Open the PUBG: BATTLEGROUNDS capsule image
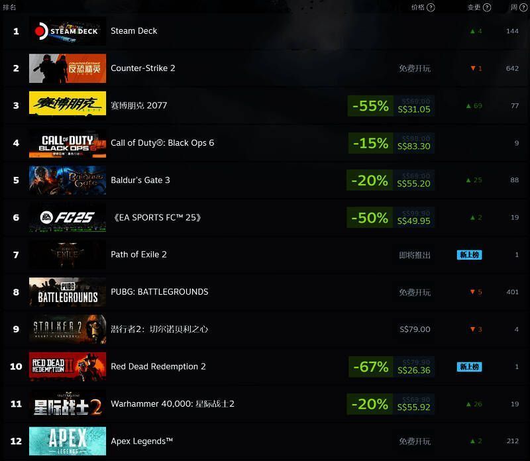 click(x=68, y=292)
